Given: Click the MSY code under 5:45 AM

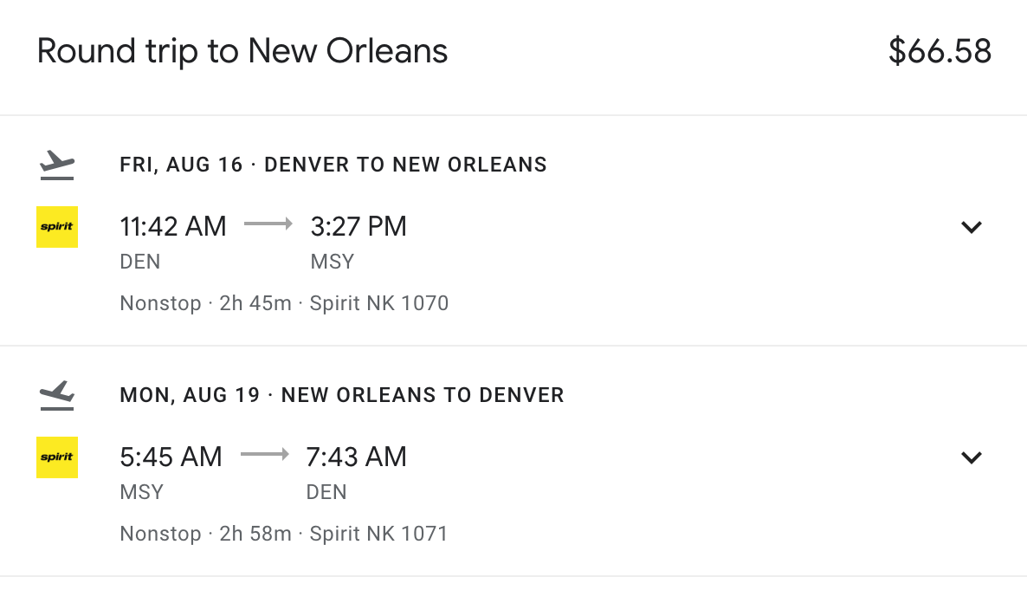Looking at the screenshot, I should tap(142, 492).
